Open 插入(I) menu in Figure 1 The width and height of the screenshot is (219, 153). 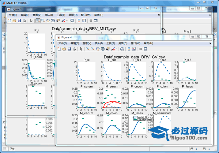click(x=49, y=15)
